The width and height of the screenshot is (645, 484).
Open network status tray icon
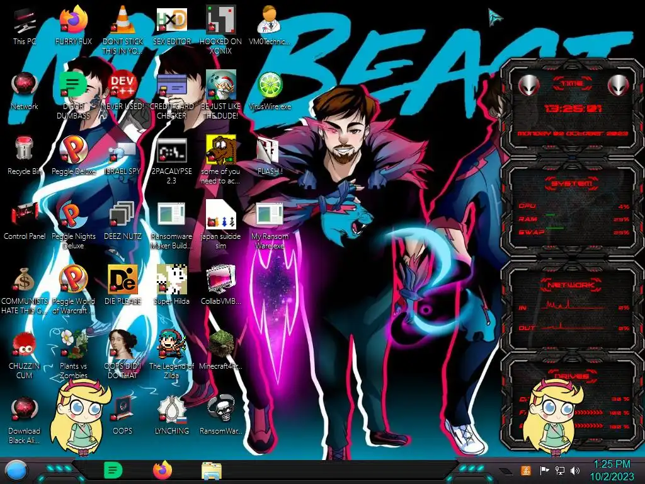coord(559,470)
